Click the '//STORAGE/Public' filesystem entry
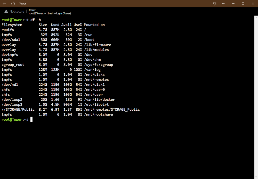The width and height of the screenshot is (258, 179). pyautogui.click(x=18, y=110)
